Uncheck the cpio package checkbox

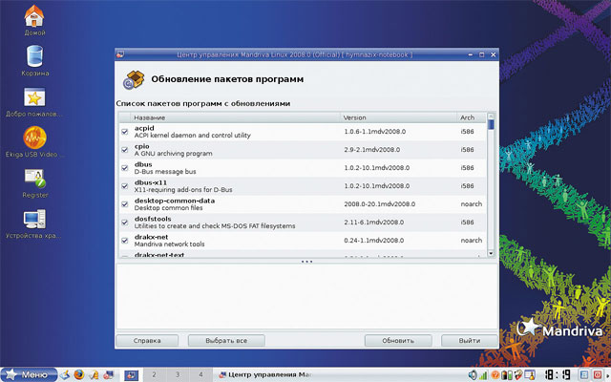(x=125, y=150)
